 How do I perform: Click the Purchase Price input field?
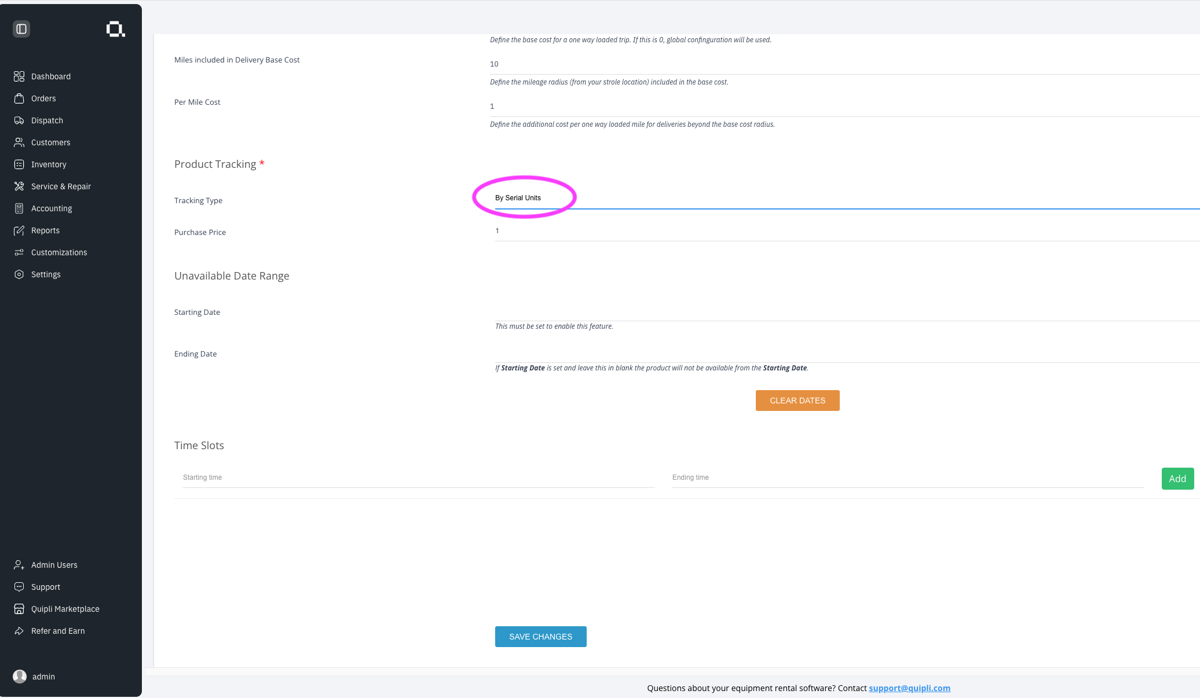847,231
